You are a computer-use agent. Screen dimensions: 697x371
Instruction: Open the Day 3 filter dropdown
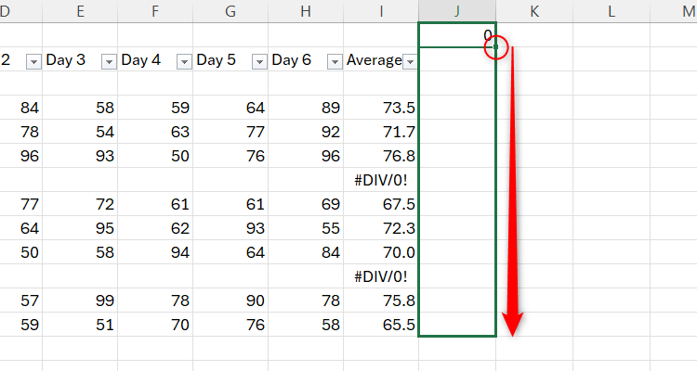pos(108,60)
